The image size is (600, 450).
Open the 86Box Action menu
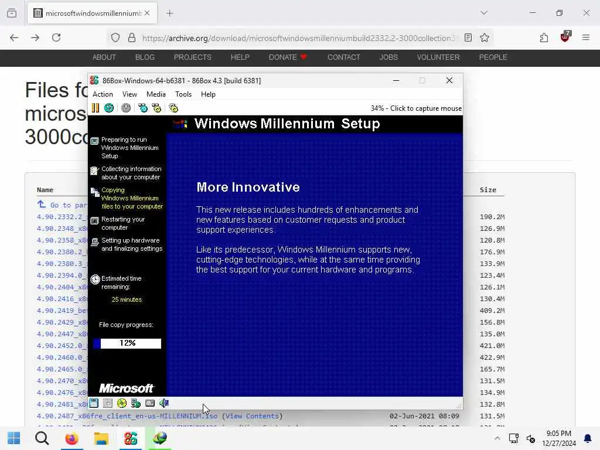(x=103, y=94)
